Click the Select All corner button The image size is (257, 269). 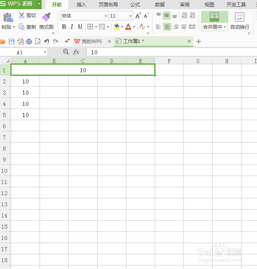pos(6,61)
